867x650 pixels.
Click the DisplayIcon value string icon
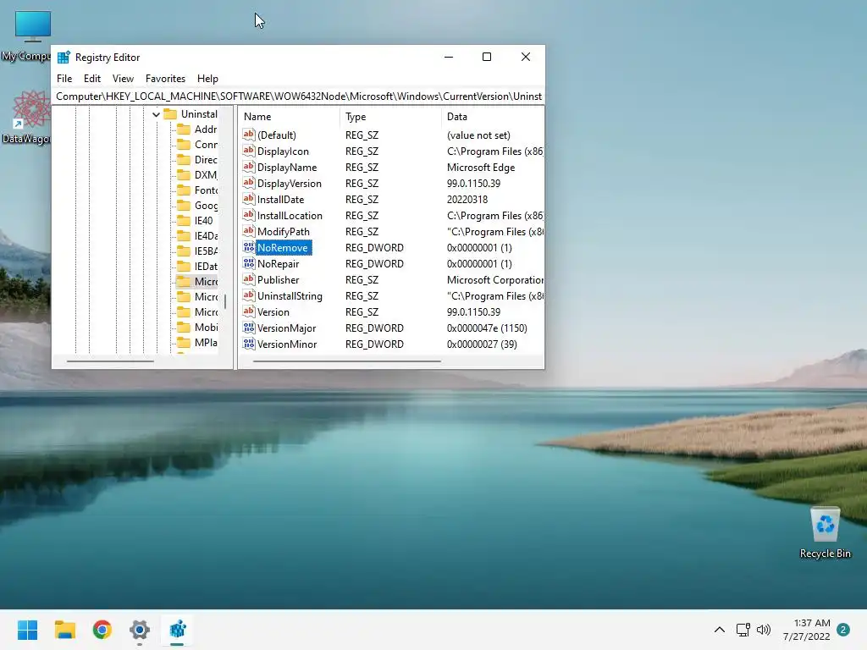pos(249,151)
